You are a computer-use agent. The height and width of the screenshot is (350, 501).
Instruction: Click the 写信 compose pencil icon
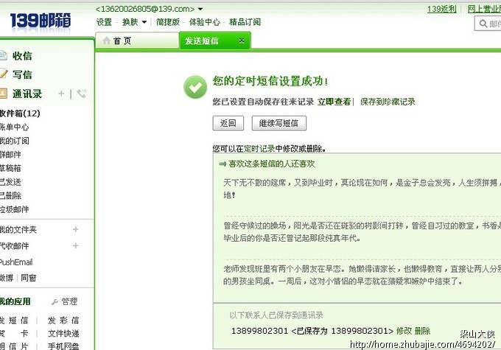click(x=3, y=74)
